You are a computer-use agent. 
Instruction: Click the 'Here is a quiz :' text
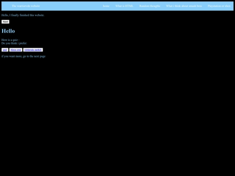click(x=10, y=40)
